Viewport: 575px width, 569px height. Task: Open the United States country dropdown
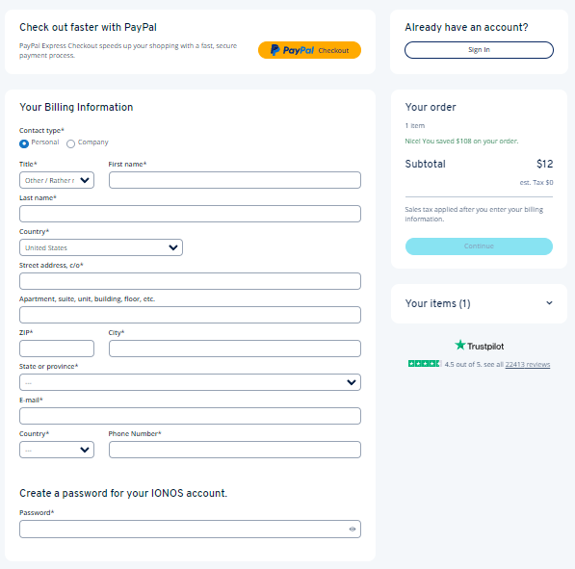pos(101,247)
